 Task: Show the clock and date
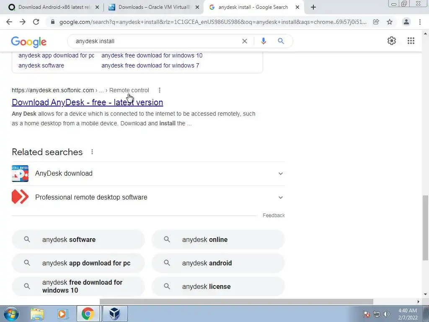pyautogui.click(x=407, y=314)
